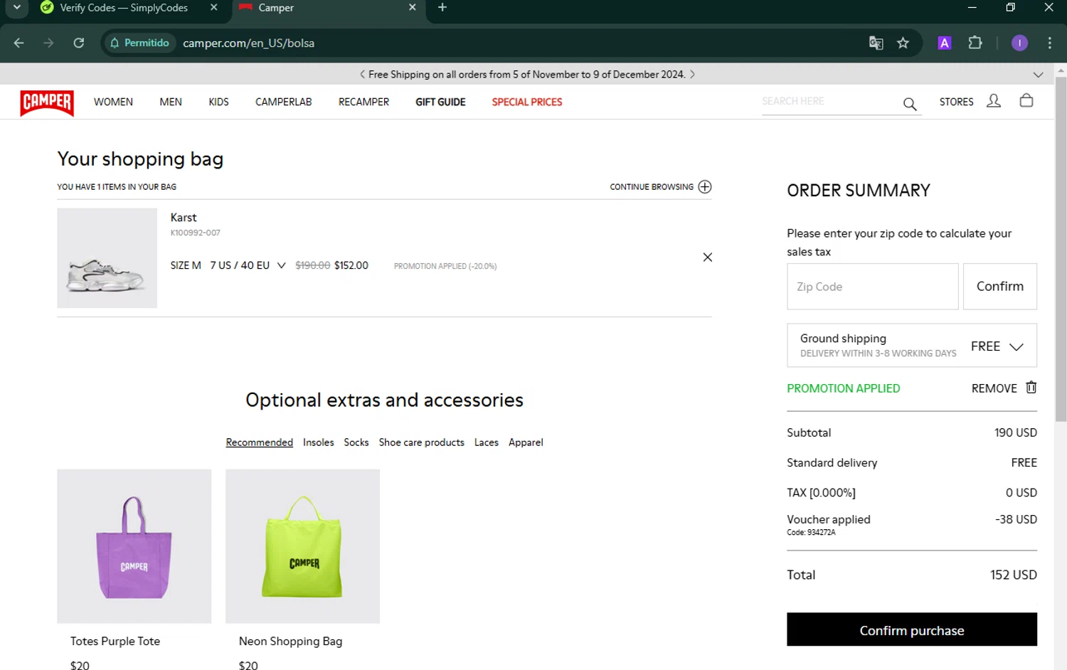
Task: Click the Permitido site info chip
Action: 140,43
